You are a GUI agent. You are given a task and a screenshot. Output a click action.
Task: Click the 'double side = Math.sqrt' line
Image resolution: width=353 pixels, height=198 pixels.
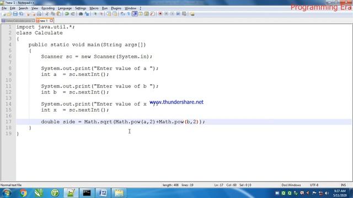click(123, 122)
